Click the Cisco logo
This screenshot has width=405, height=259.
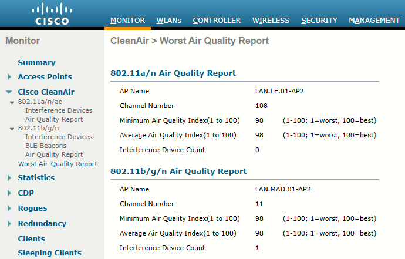coord(52,14)
